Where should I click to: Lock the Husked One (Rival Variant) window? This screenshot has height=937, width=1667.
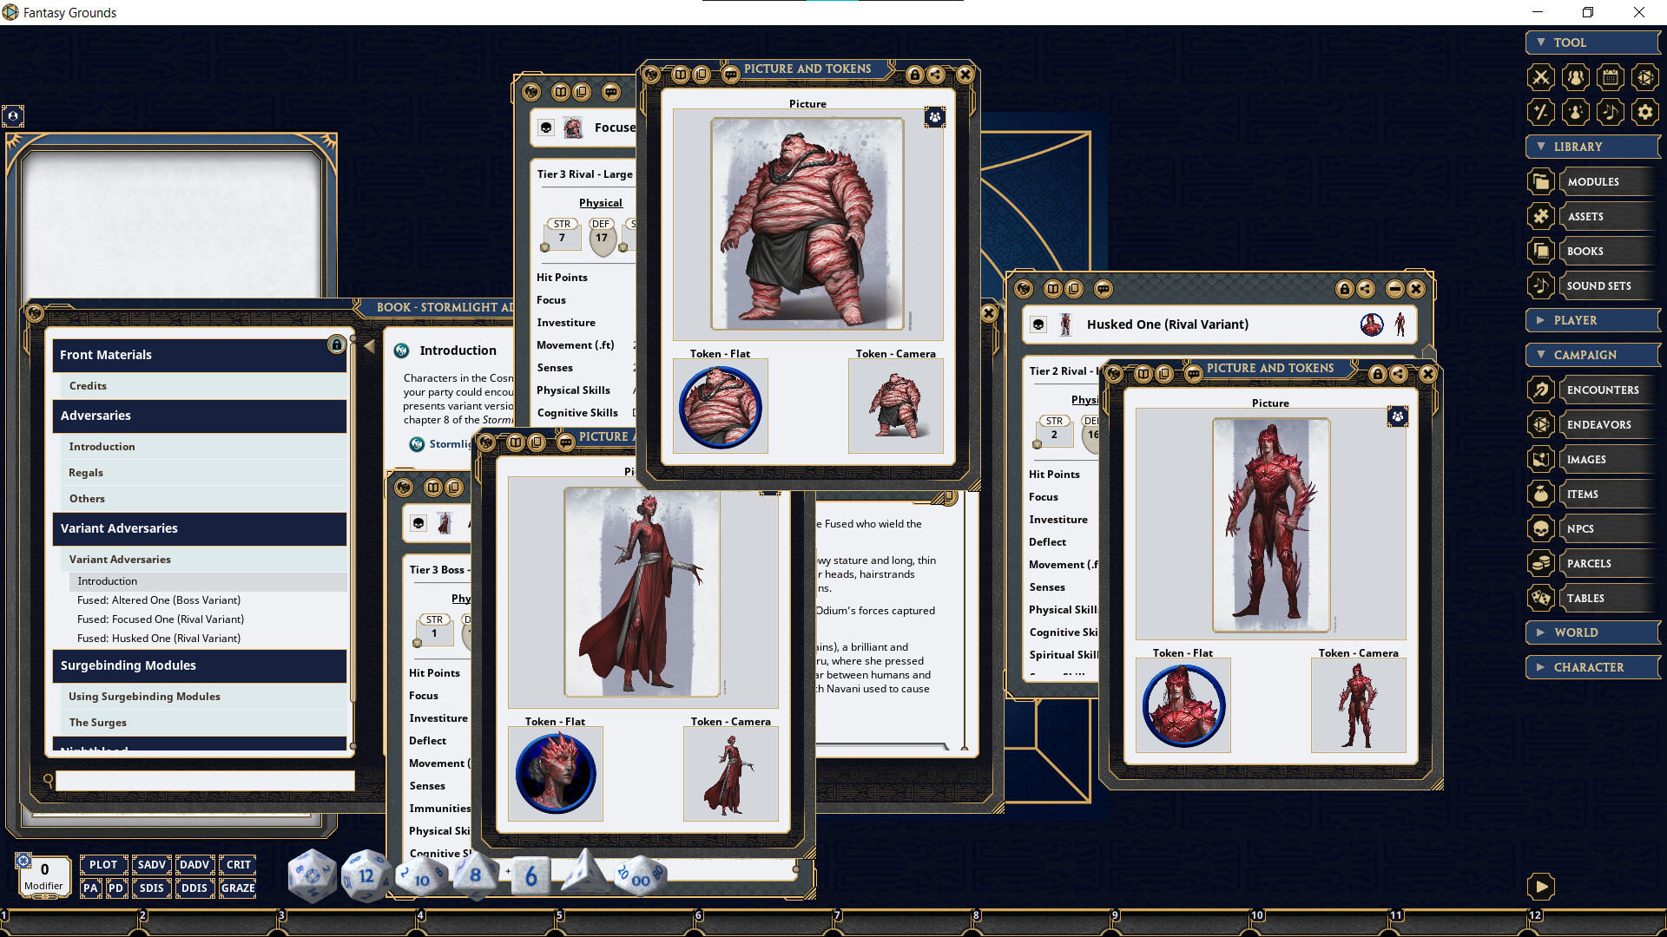point(1345,289)
